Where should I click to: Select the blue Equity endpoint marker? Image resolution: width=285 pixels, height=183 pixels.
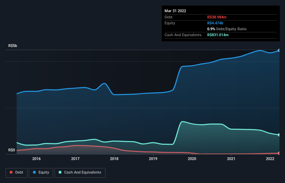(x=279, y=50)
